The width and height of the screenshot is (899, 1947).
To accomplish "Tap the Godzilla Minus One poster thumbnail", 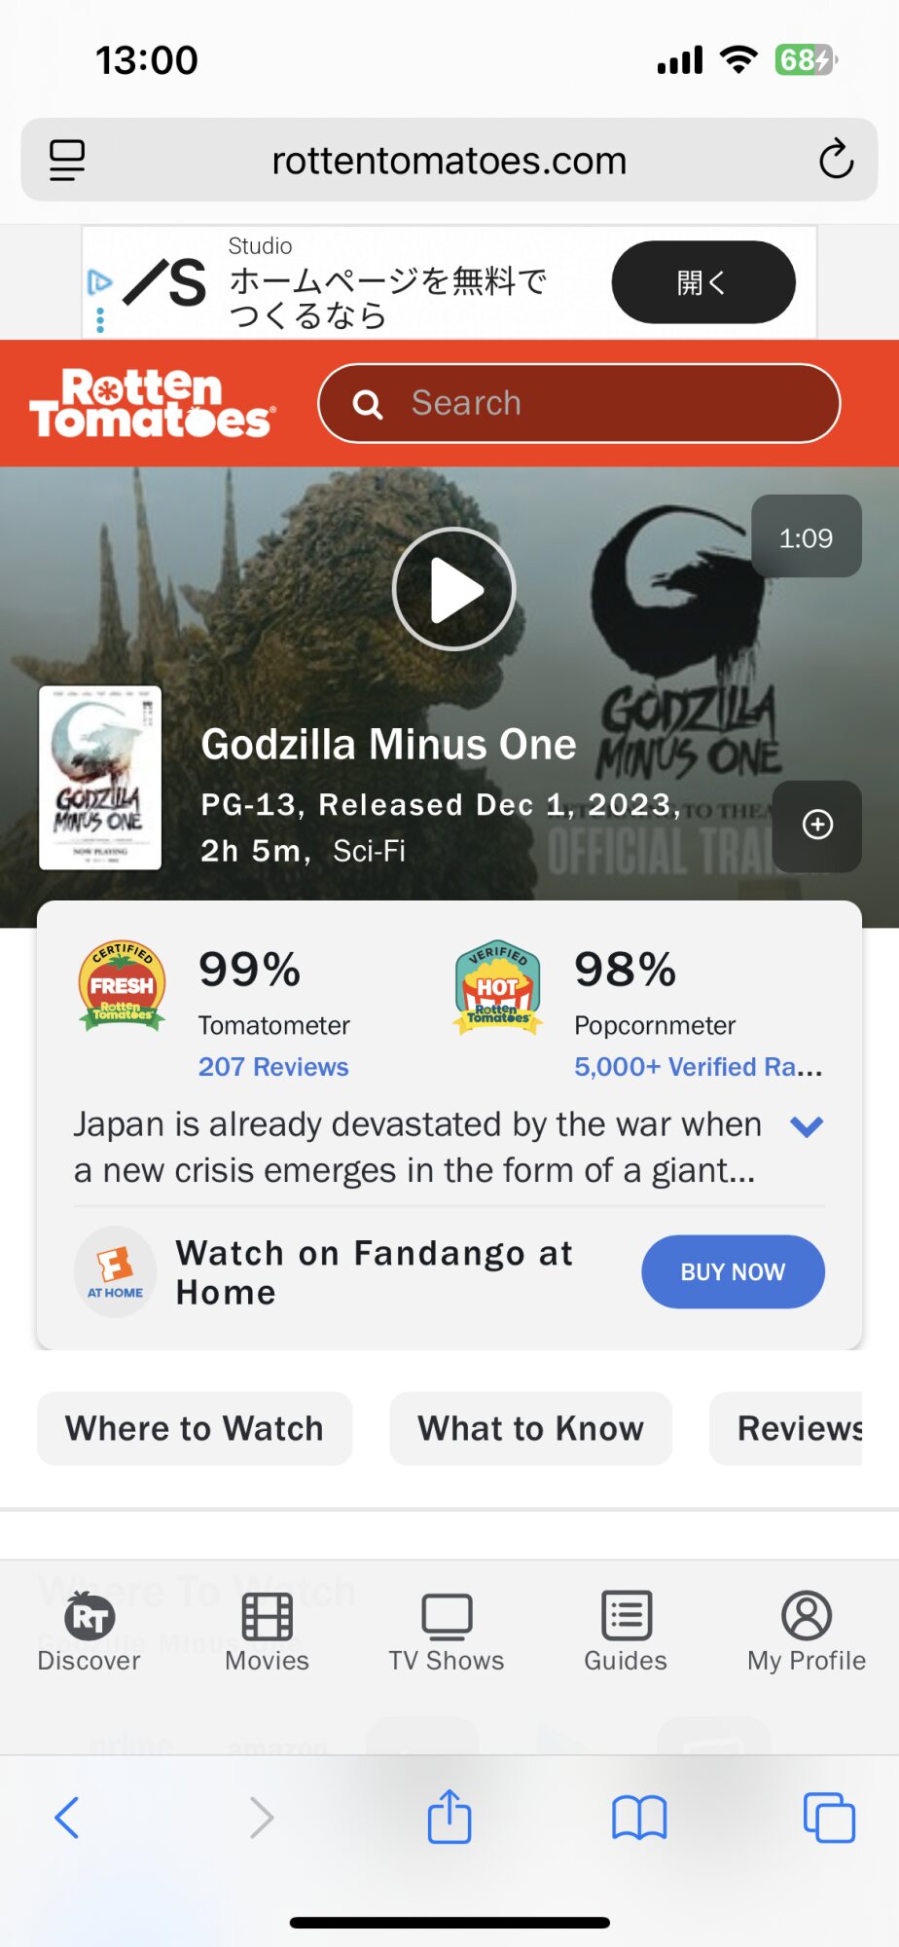I will [100, 777].
